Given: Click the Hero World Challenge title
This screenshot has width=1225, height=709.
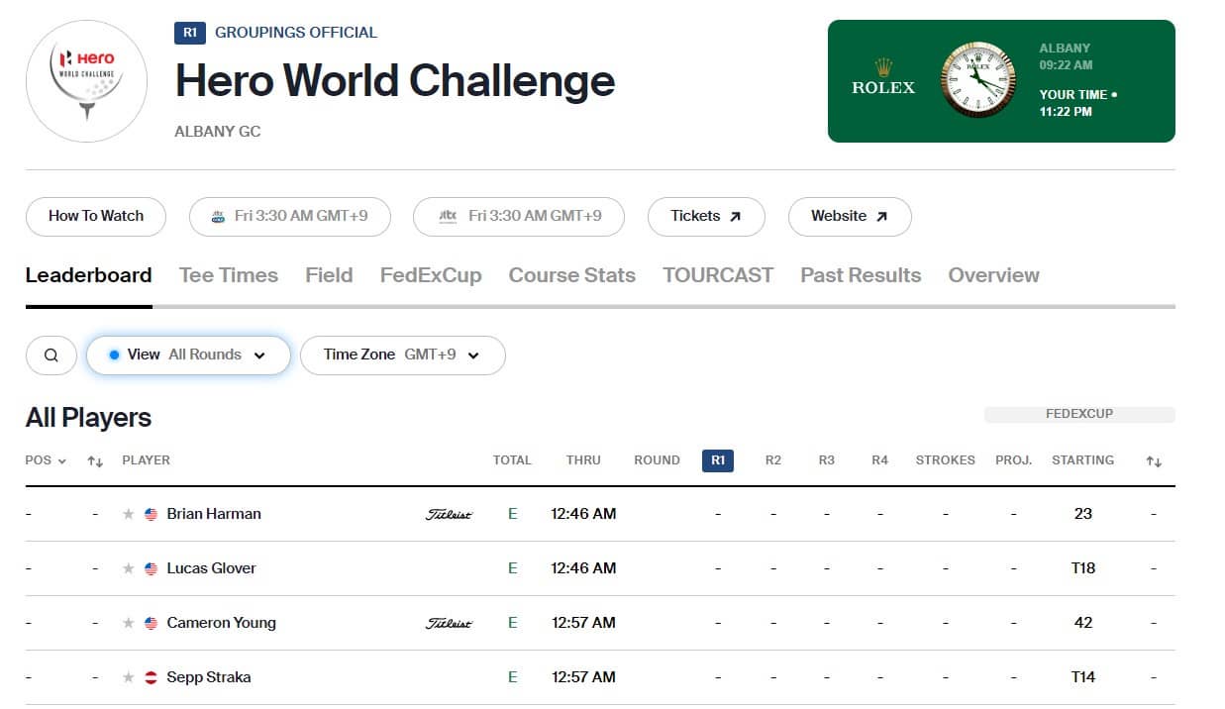Looking at the screenshot, I should click(395, 81).
